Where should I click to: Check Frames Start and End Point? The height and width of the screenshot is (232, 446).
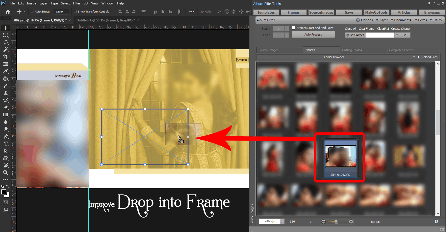(293, 28)
